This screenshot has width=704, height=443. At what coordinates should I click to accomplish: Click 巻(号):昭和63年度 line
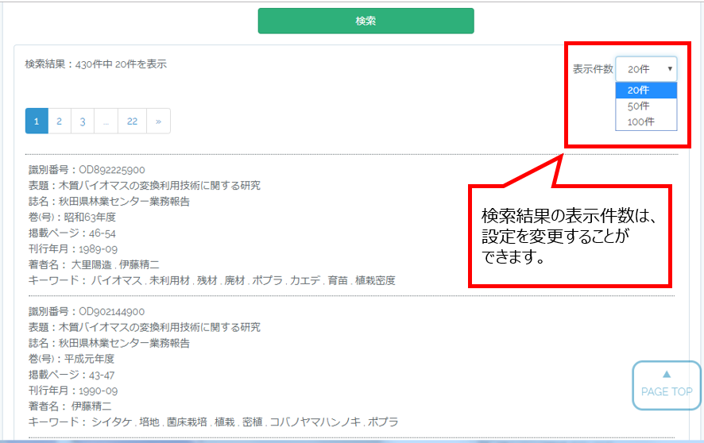point(72,218)
